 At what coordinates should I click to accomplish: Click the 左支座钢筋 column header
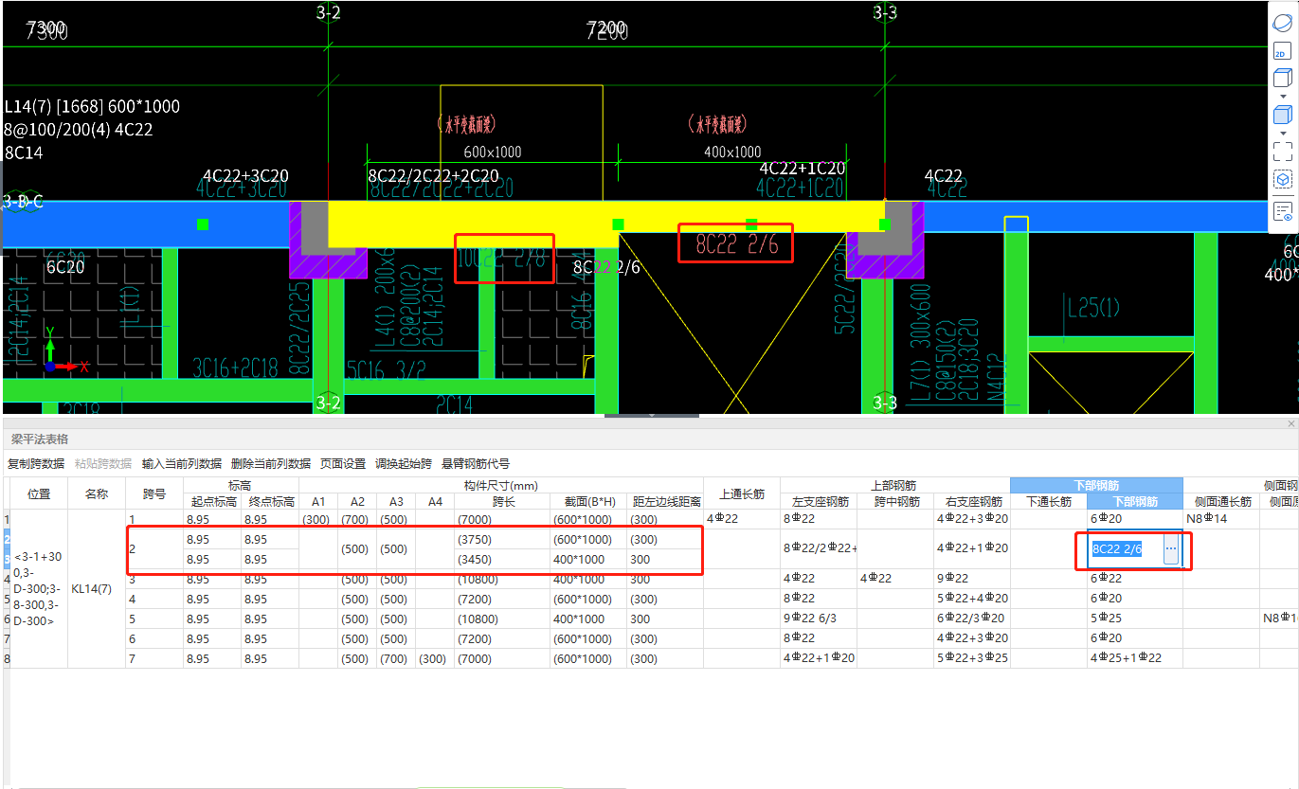tap(819, 501)
